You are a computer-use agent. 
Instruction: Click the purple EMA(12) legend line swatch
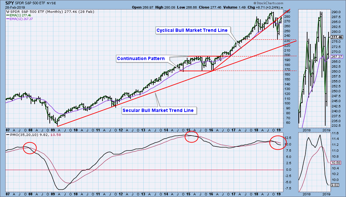[8, 19]
